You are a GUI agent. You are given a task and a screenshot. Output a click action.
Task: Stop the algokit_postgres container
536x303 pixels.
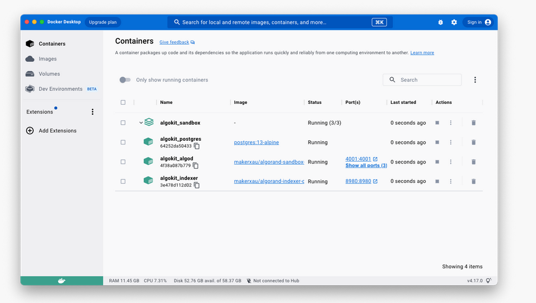coord(437,142)
